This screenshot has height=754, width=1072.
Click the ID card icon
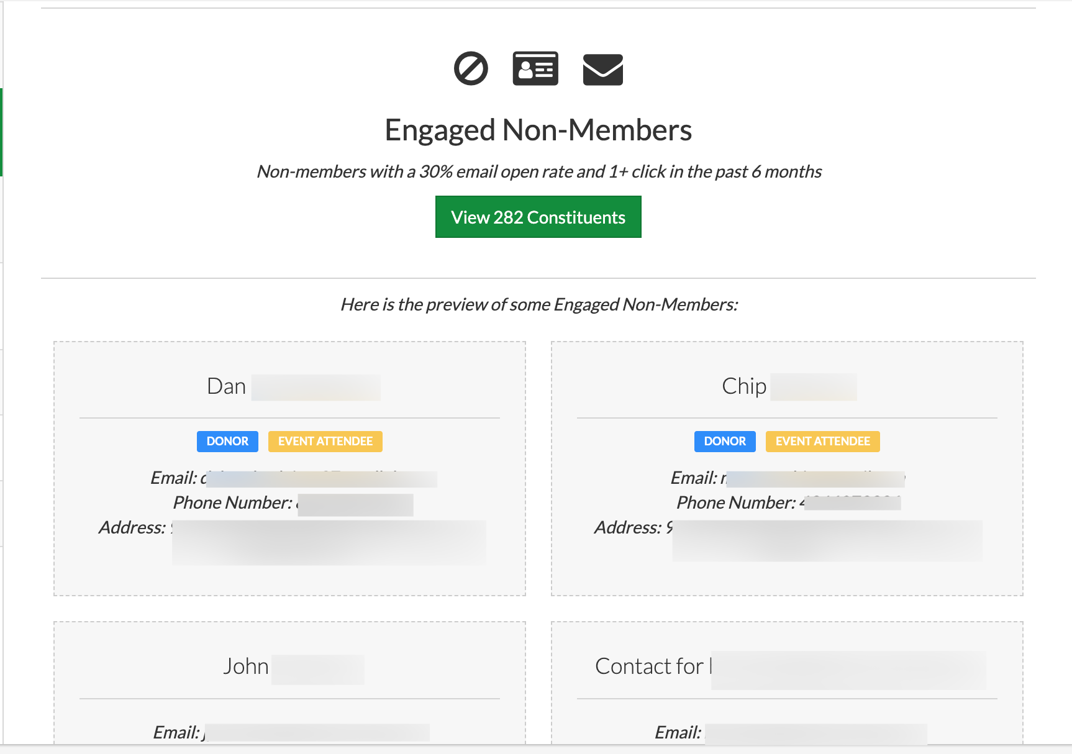535,68
